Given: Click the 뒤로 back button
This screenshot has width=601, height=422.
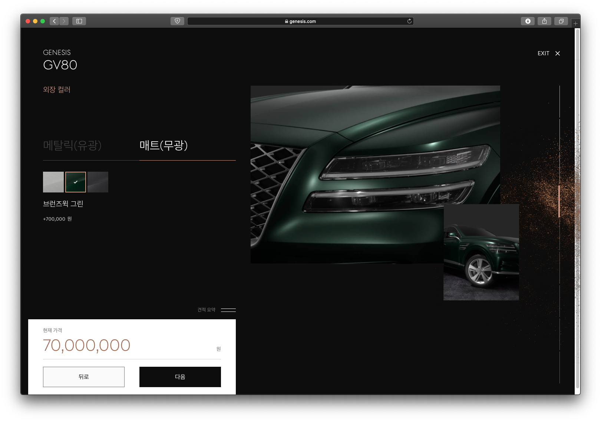Looking at the screenshot, I should click(x=84, y=377).
